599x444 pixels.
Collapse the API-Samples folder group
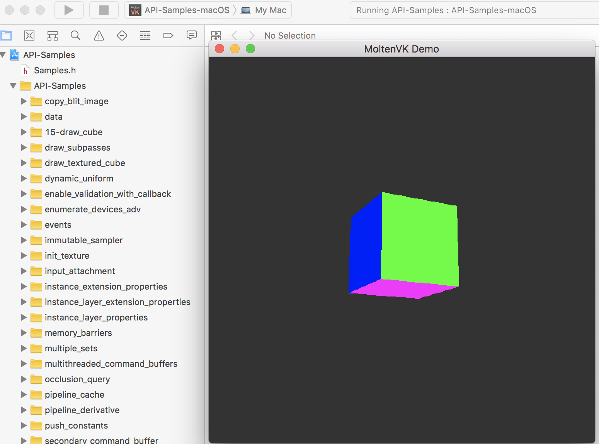(x=13, y=86)
